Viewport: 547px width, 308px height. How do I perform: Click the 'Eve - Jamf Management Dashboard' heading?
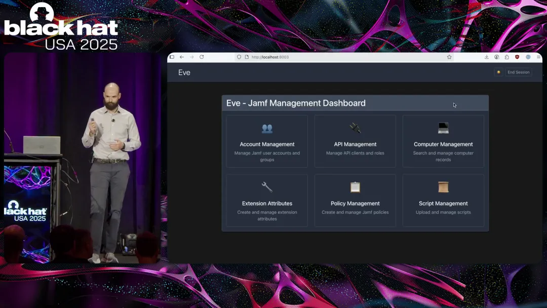pos(296,103)
